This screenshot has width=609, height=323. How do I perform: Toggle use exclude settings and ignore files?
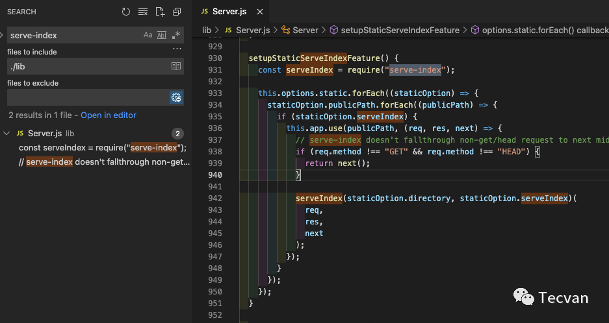(x=176, y=97)
